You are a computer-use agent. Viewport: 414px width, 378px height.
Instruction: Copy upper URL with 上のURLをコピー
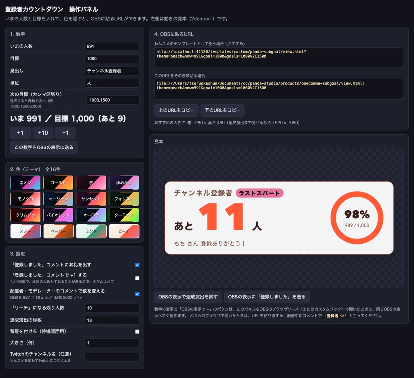coord(176,110)
